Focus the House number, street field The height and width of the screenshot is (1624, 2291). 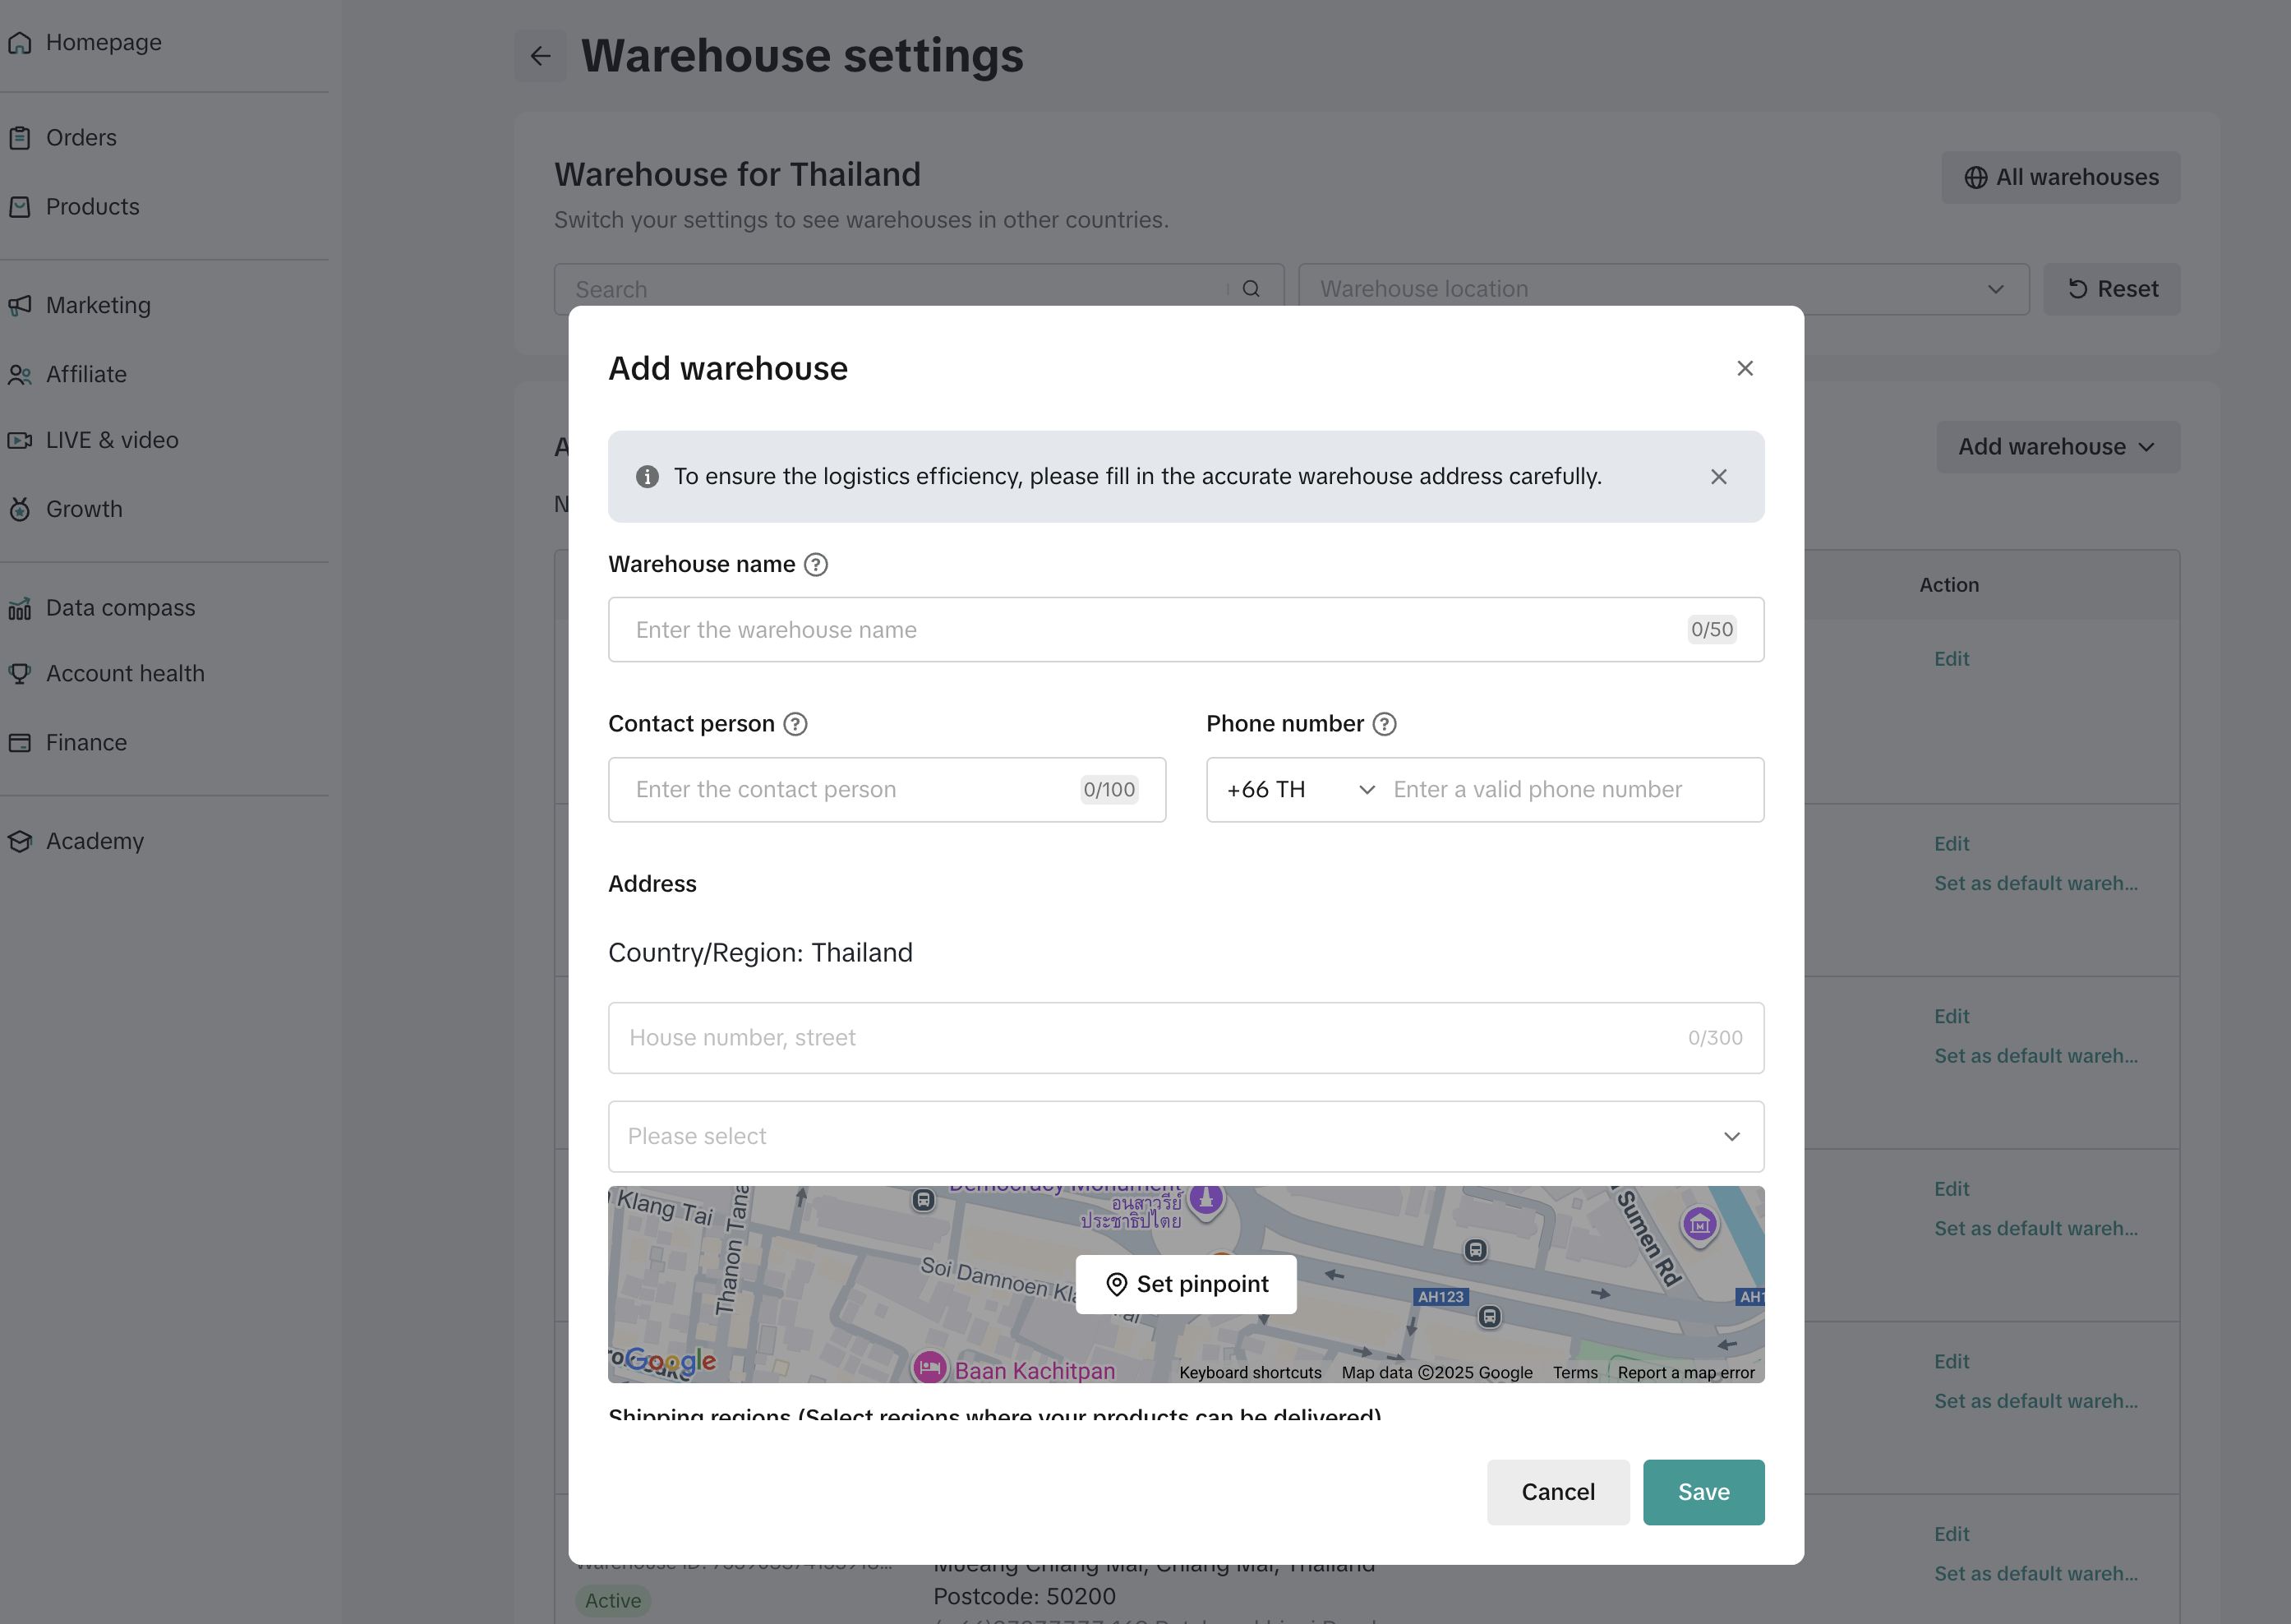1150,1038
